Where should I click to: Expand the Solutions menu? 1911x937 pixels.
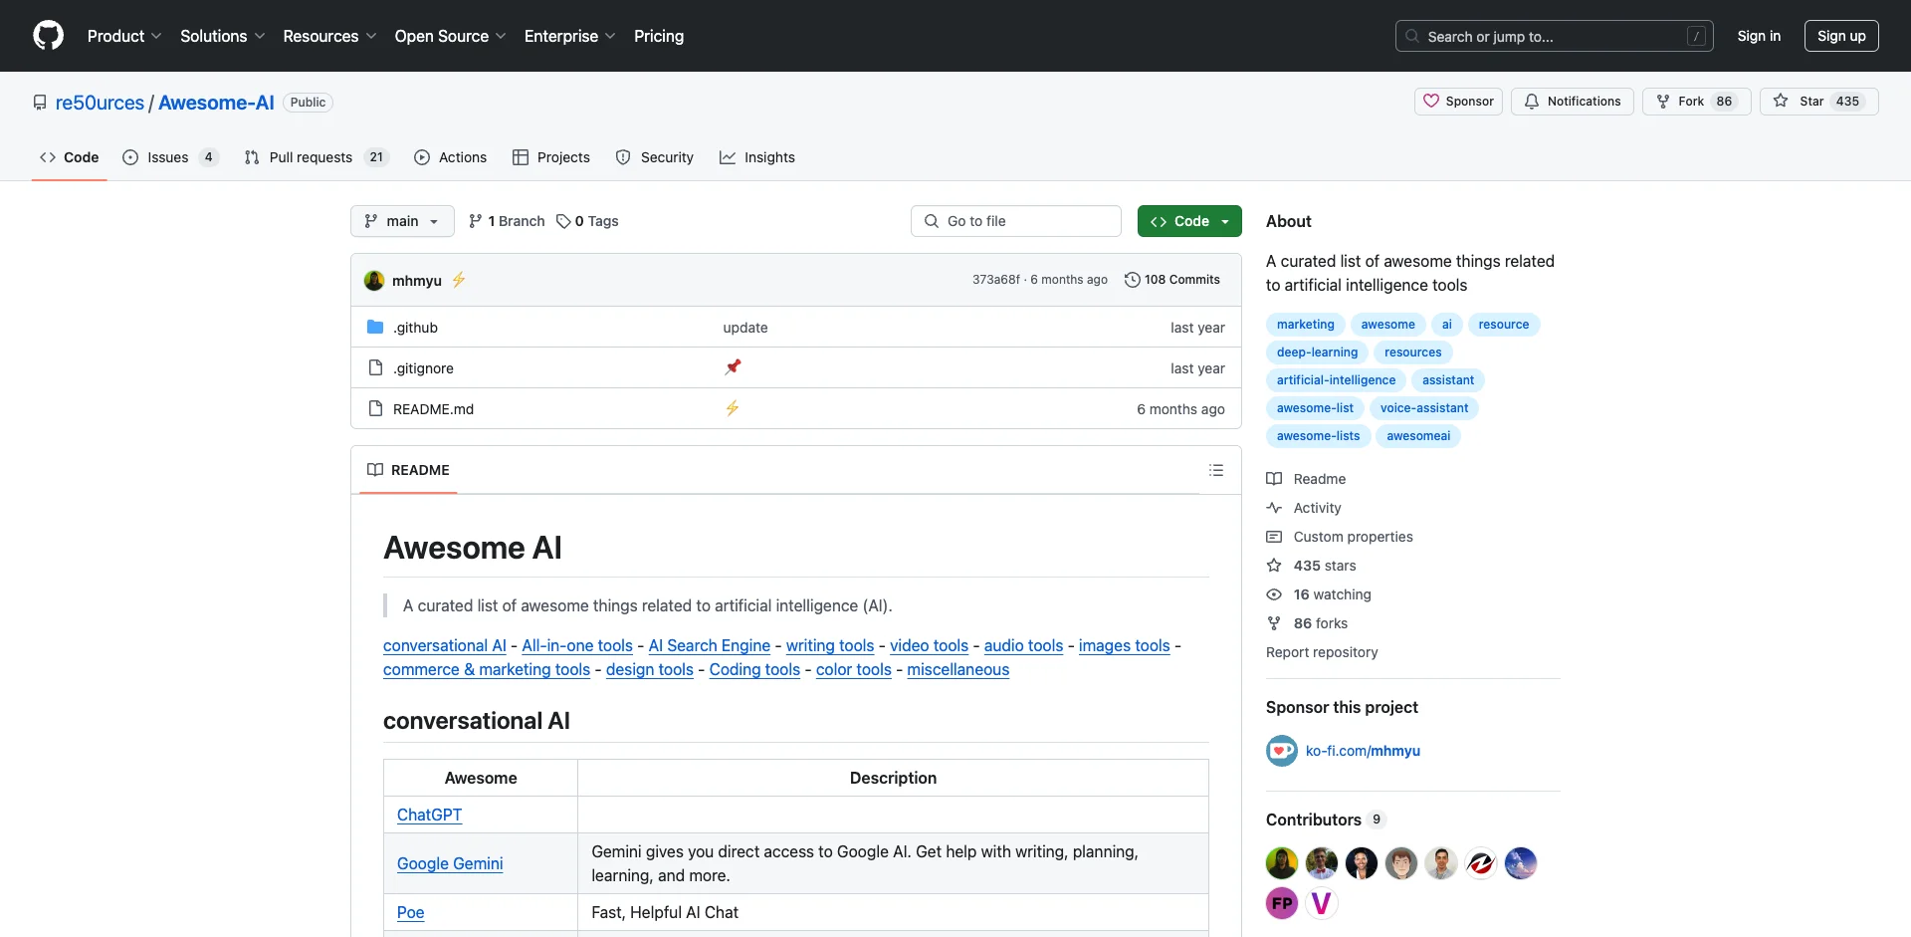click(223, 36)
